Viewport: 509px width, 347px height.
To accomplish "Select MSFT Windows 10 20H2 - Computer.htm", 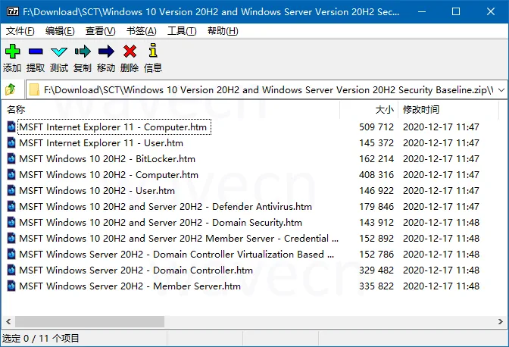I will (x=108, y=174).
